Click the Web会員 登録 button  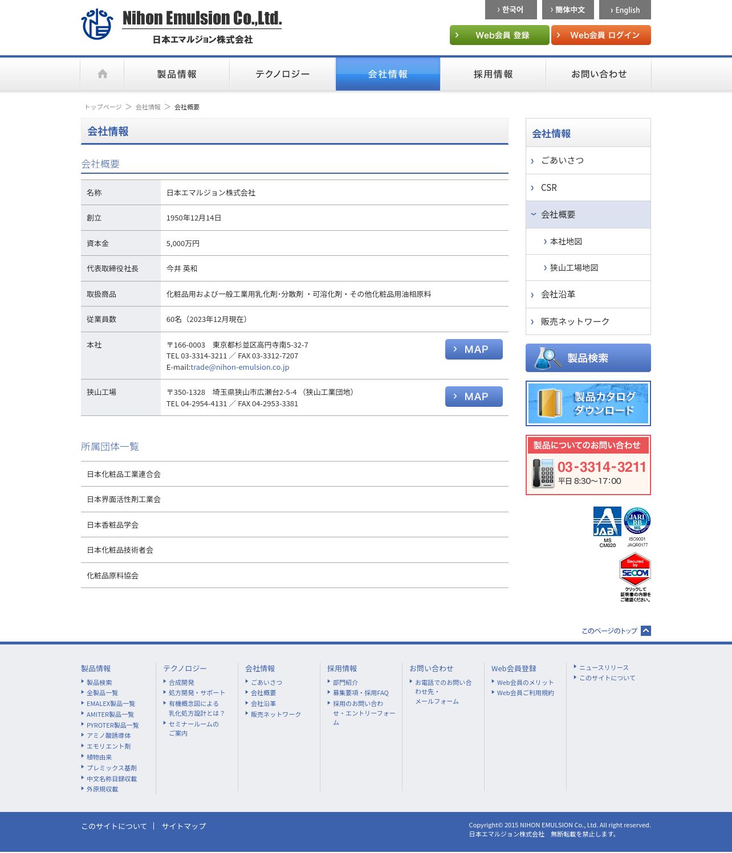pos(499,35)
